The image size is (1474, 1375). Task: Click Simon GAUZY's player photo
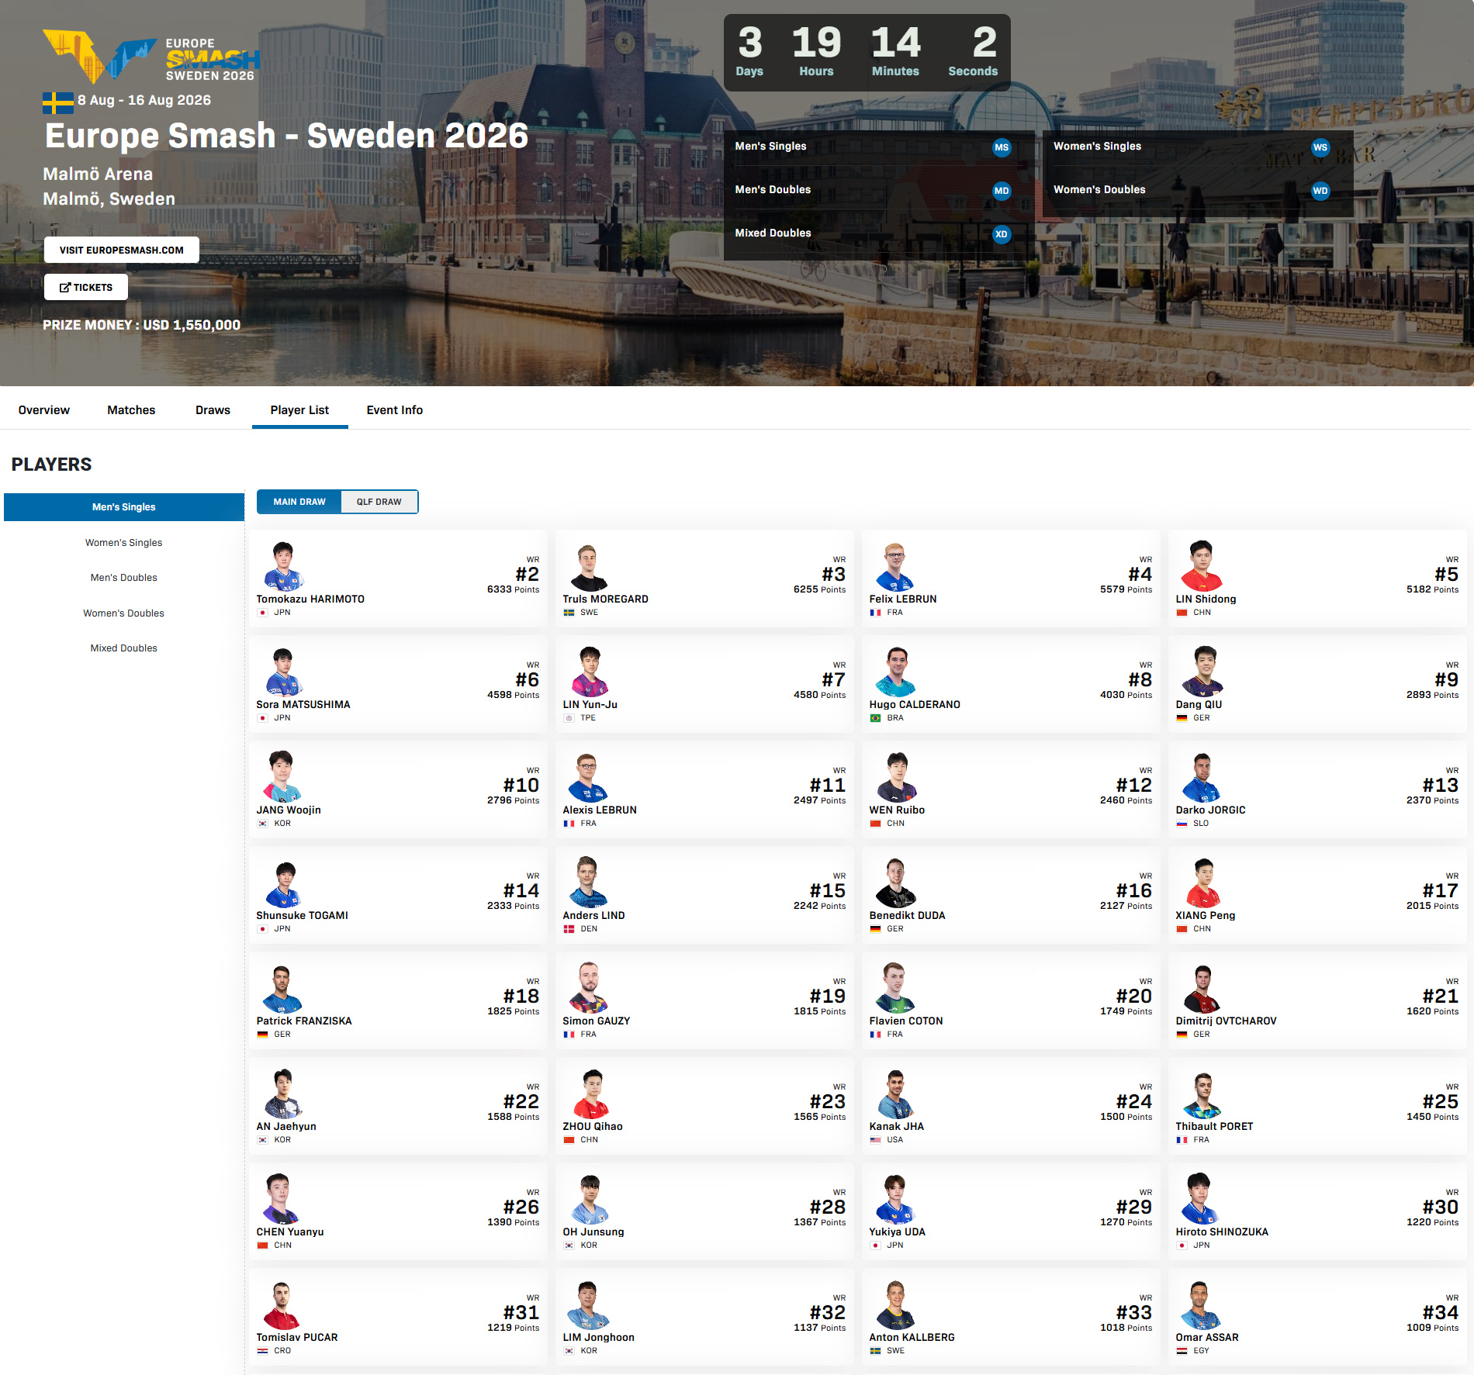(x=589, y=989)
